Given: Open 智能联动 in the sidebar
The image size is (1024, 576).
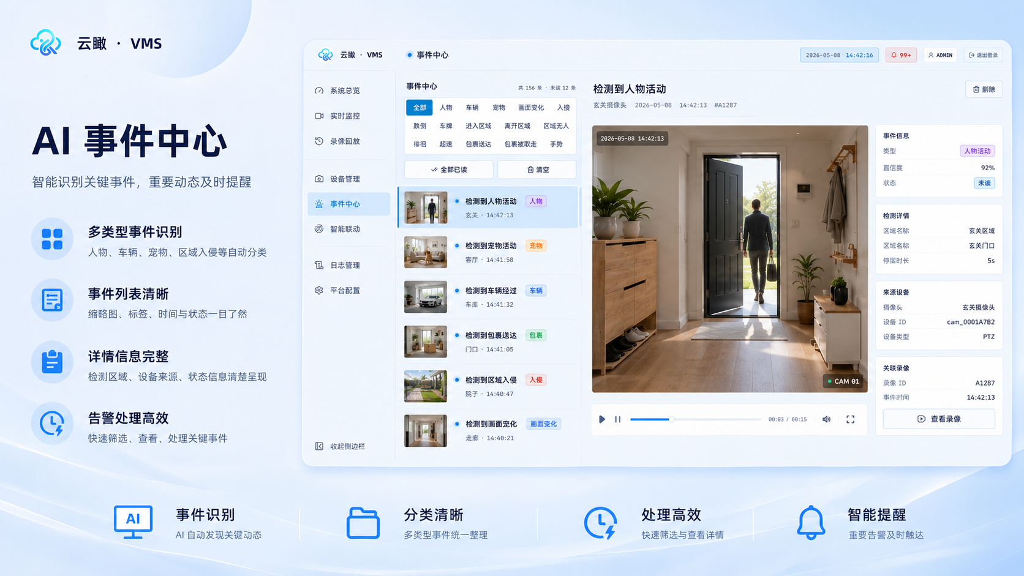Looking at the screenshot, I should (337, 229).
